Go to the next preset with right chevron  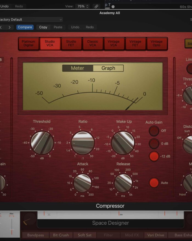coord(10,27)
